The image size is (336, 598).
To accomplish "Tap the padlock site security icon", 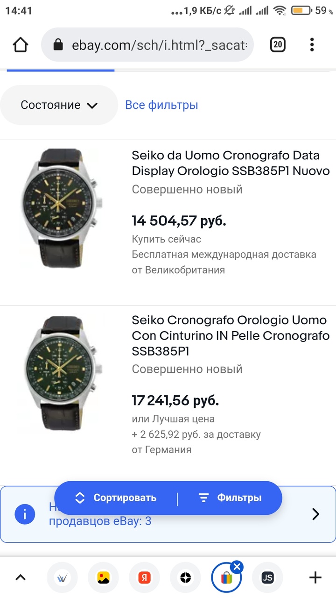I will tap(58, 45).
